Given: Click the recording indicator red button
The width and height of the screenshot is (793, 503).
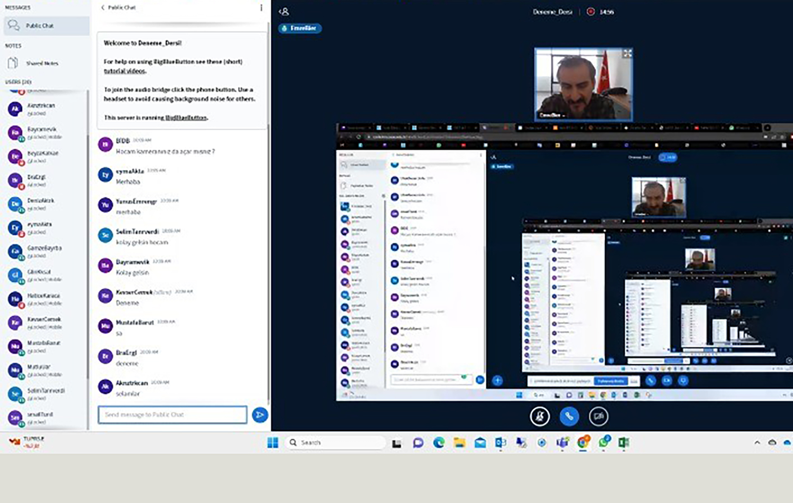Looking at the screenshot, I should pos(591,12).
